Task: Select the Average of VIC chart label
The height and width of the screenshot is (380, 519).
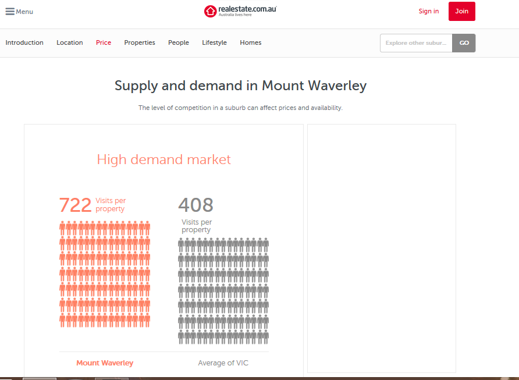Action: click(x=223, y=363)
